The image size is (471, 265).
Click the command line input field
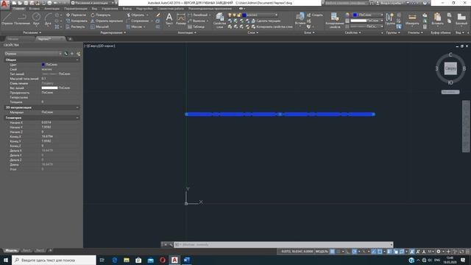[x=283, y=244]
